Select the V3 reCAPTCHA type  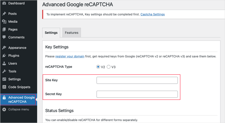(109, 67)
